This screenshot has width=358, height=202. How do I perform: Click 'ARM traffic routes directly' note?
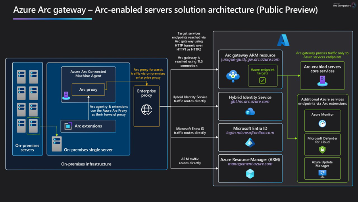pos(190,161)
